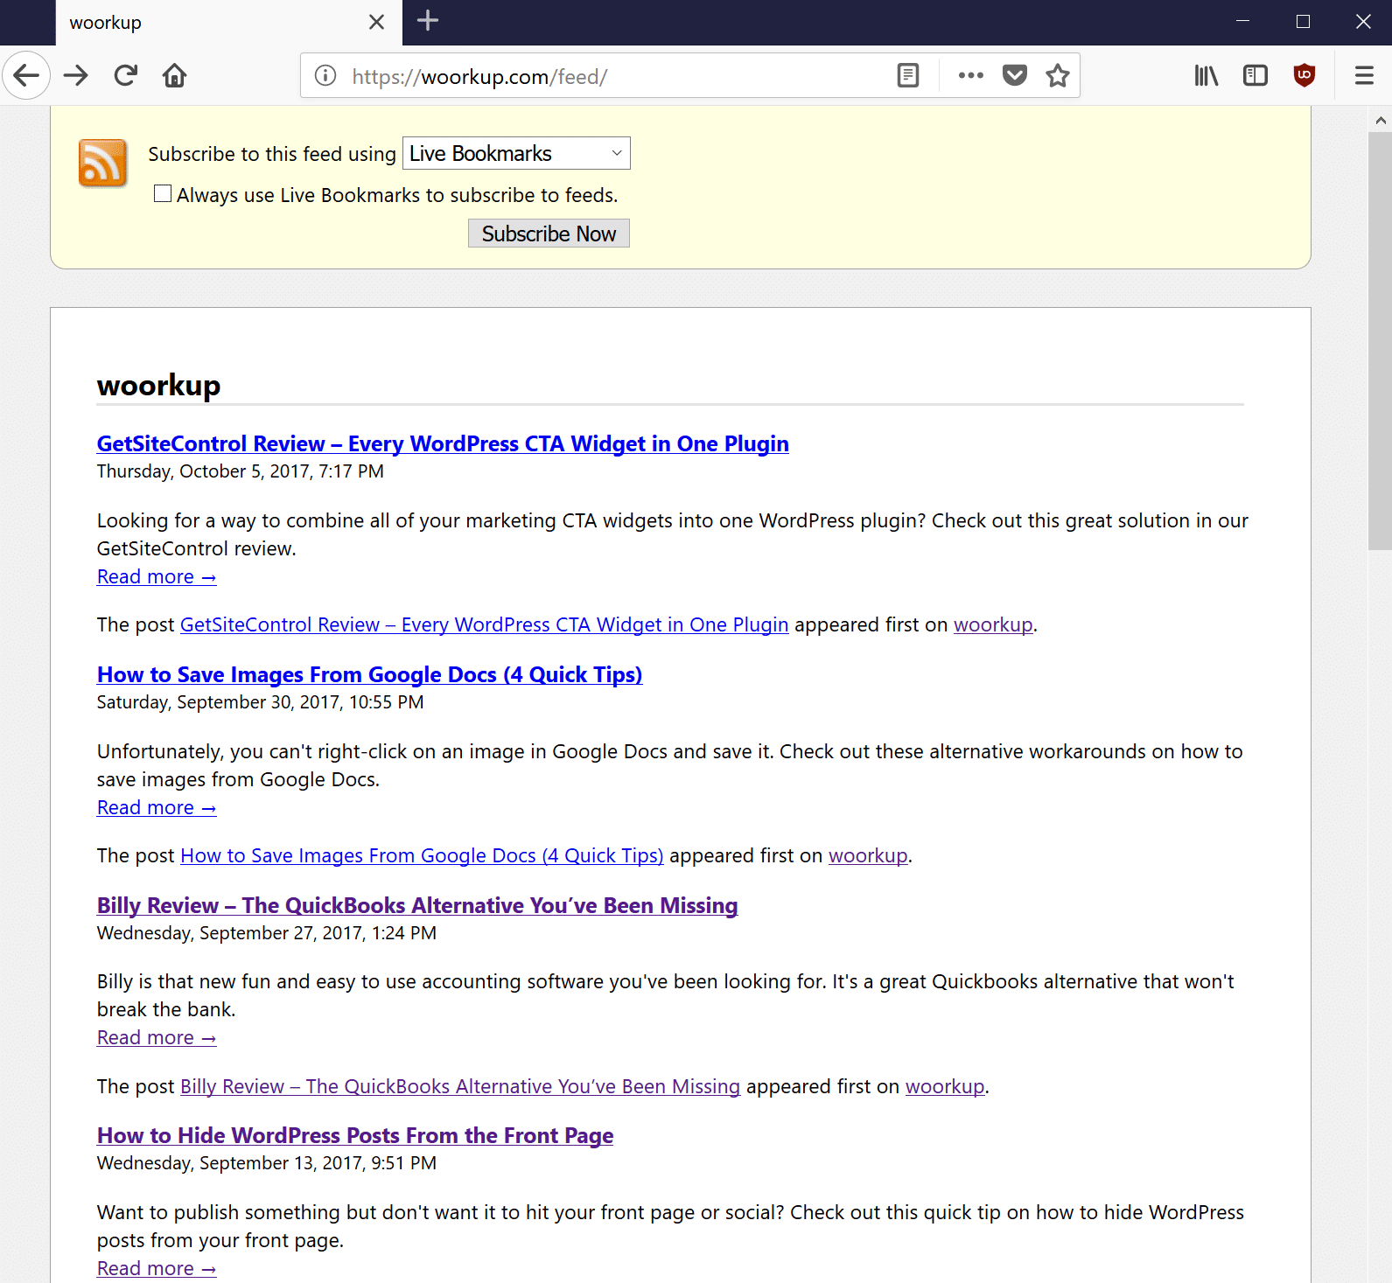Screen dimensions: 1392x1283
Task: Select the woorkup browser tab
Action: (229, 23)
